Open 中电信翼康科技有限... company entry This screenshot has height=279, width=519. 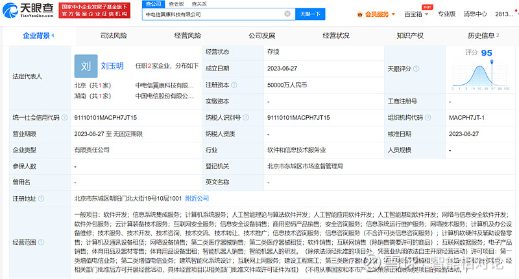165,85
